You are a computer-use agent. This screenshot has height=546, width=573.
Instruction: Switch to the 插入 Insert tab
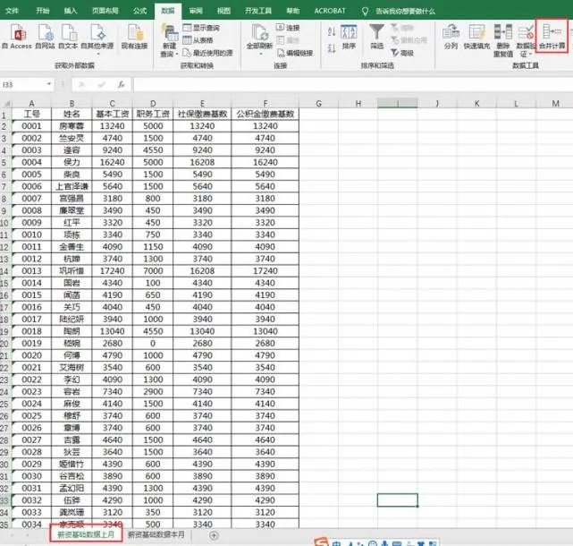pyautogui.click(x=71, y=11)
